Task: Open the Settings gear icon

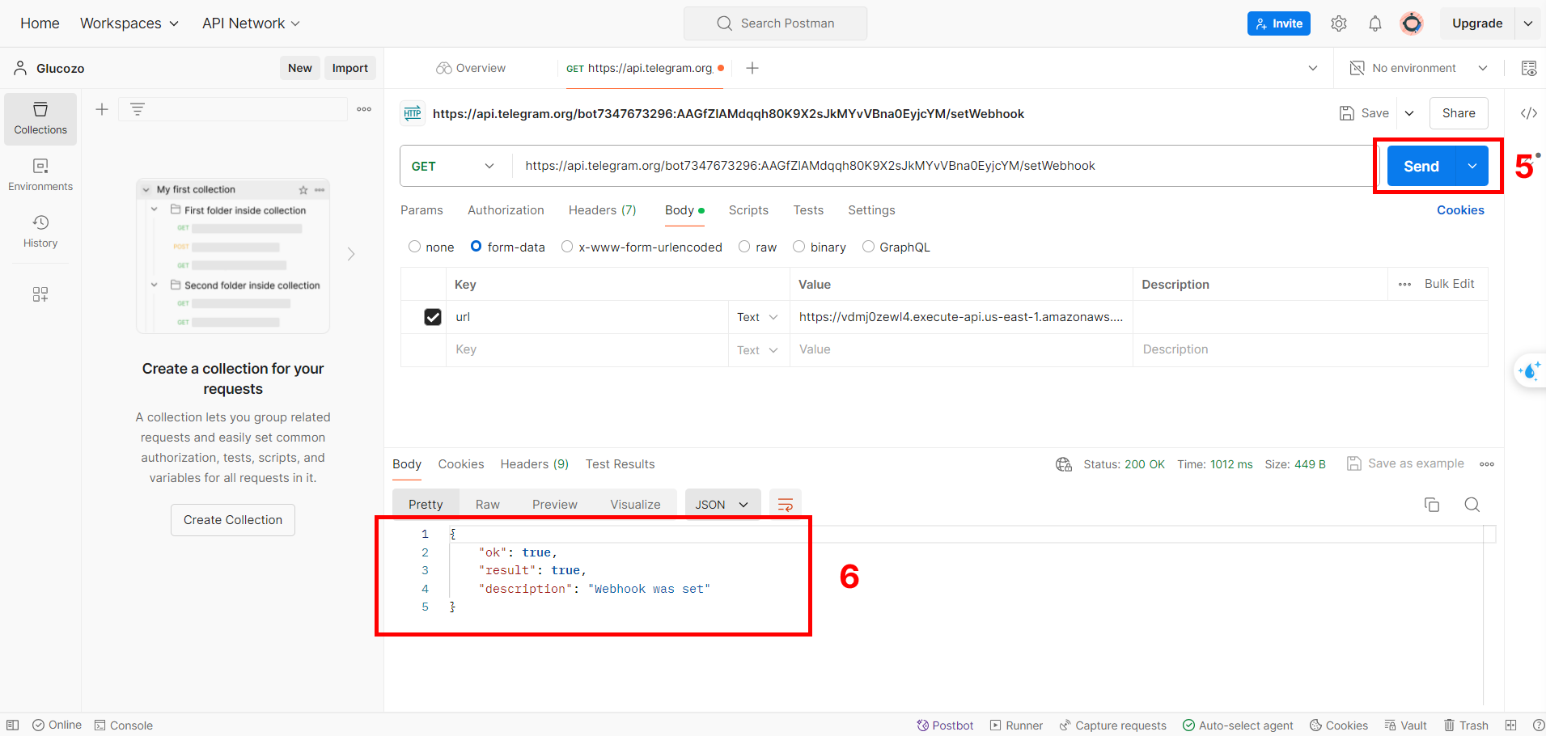Action: (x=1339, y=23)
